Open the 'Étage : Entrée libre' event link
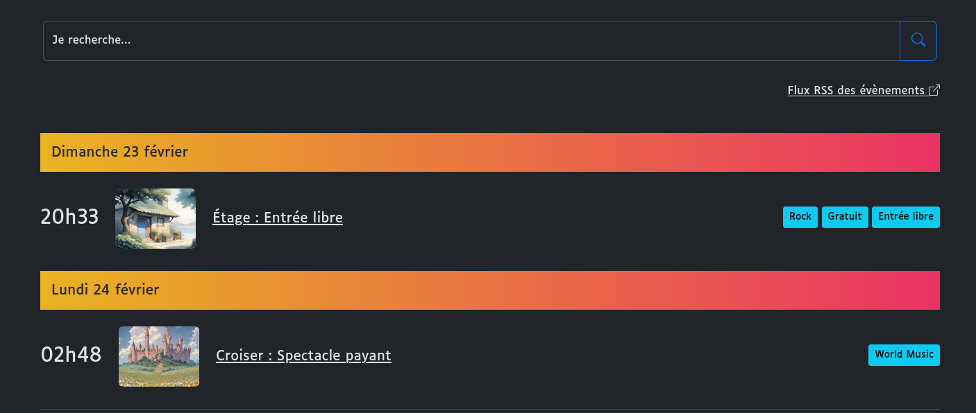 click(x=278, y=218)
